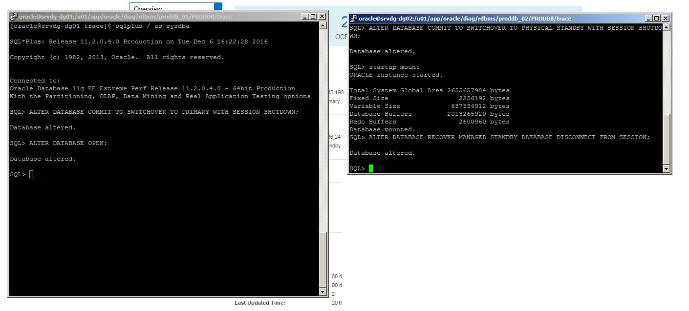689x311 pixels.
Task: Click the scrollbar thumb in the srvdg-dg01 terminal
Action: [322, 259]
